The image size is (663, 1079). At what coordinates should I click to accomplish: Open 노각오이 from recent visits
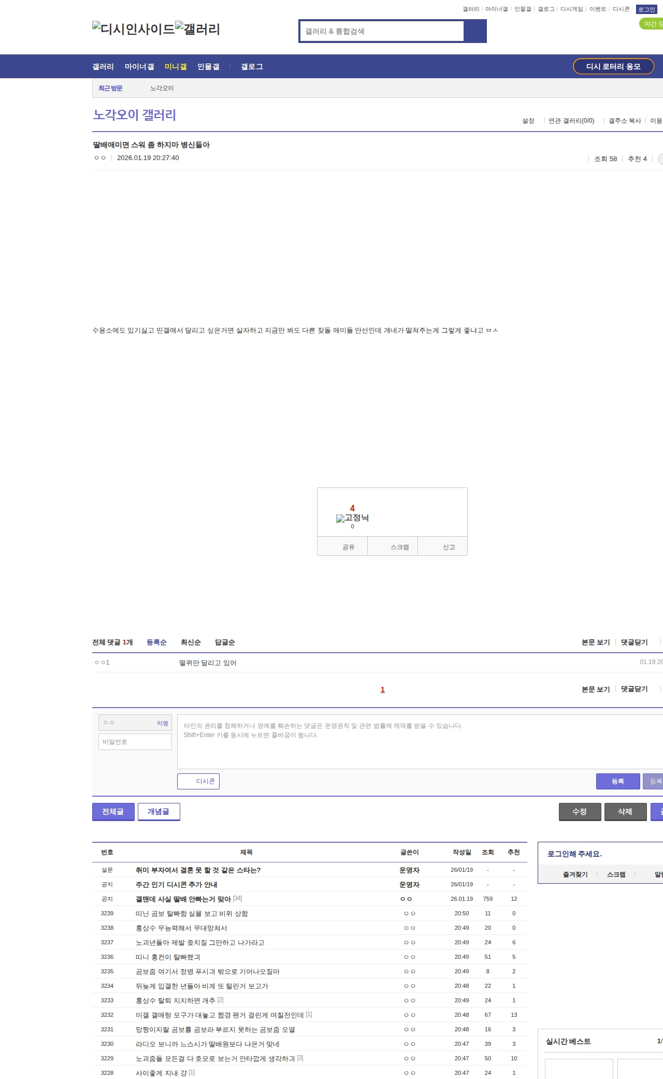(x=162, y=88)
